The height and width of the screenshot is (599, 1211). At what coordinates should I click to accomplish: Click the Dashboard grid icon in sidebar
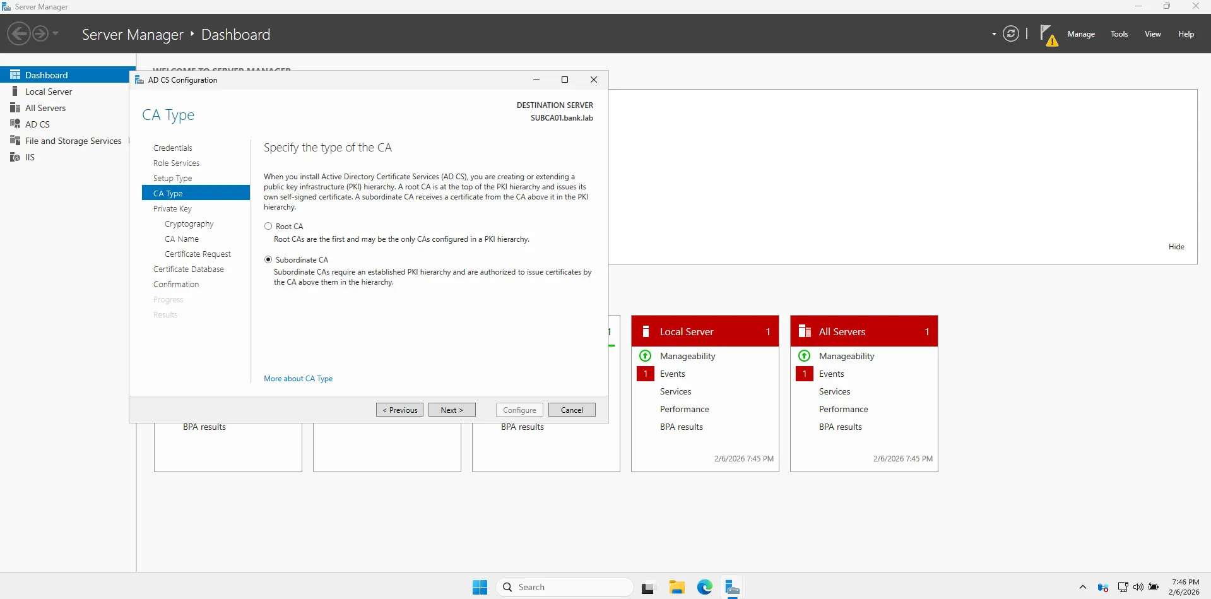[15, 74]
